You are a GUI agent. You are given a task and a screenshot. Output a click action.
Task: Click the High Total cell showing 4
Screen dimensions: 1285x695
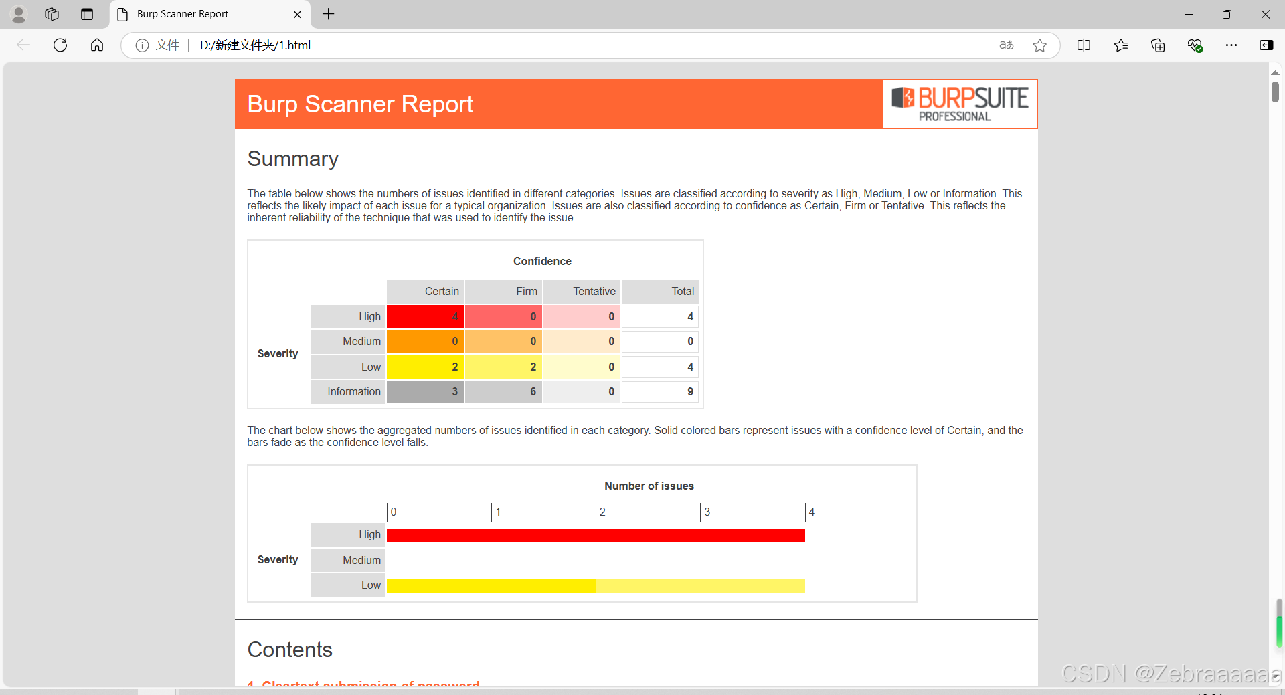(x=660, y=316)
